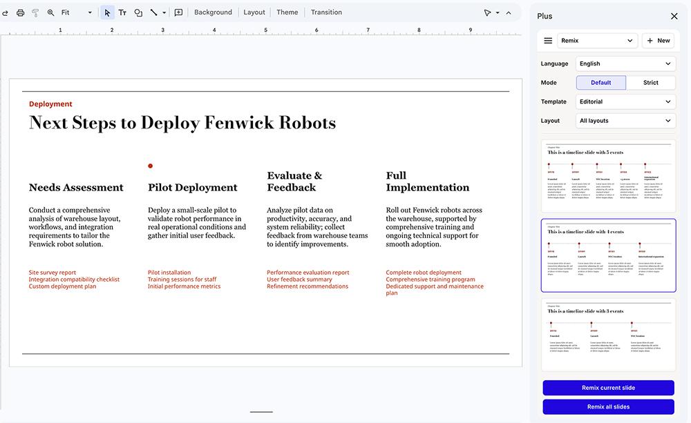Open the Remix dropdown
The width and height of the screenshot is (691, 423).
point(597,41)
